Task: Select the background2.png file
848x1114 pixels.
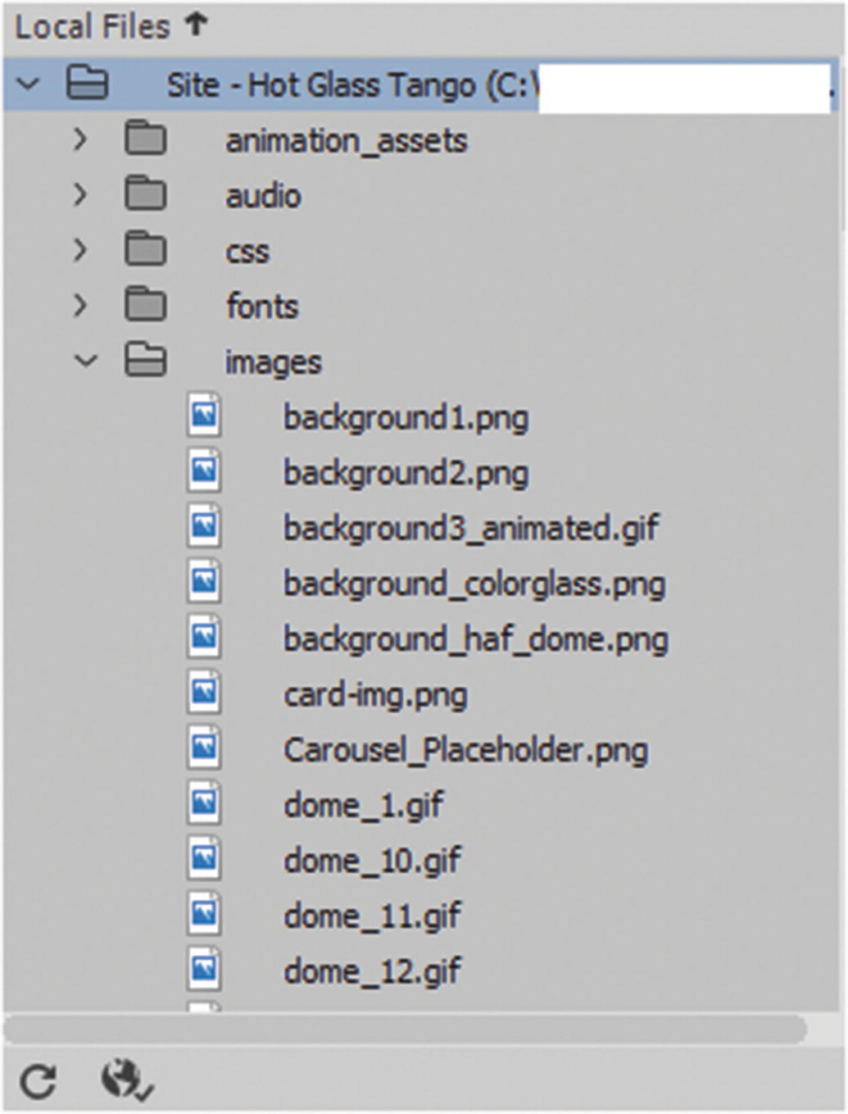Action: tap(406, 472)
